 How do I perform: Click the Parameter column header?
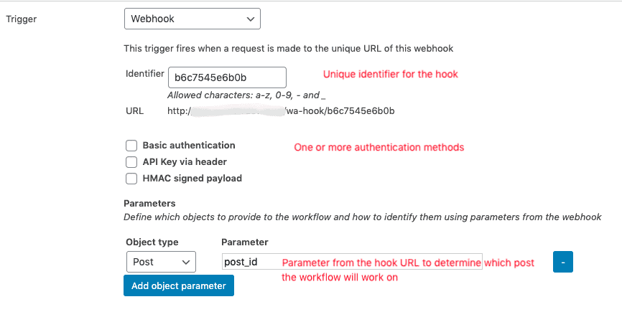click(x=245, y=242)
